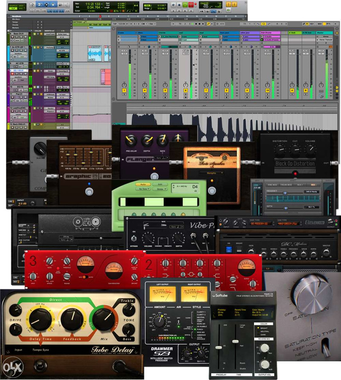Click the green Play button in Pro Tools transport

coord(185,5)
